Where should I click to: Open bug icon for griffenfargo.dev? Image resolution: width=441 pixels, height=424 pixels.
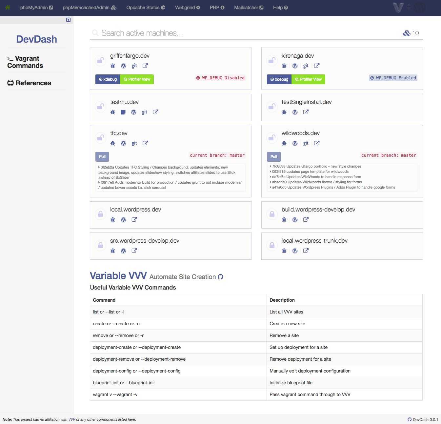(113, 66)
